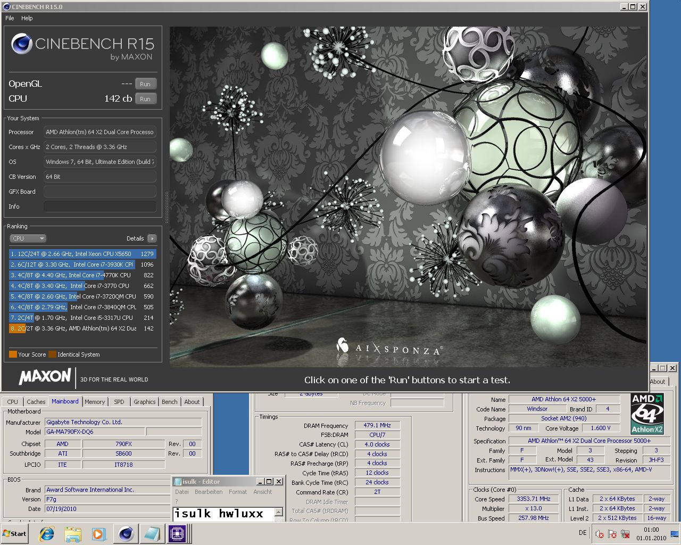Click the motherboard model GA-MA790FX-DQ6 field

95,432
